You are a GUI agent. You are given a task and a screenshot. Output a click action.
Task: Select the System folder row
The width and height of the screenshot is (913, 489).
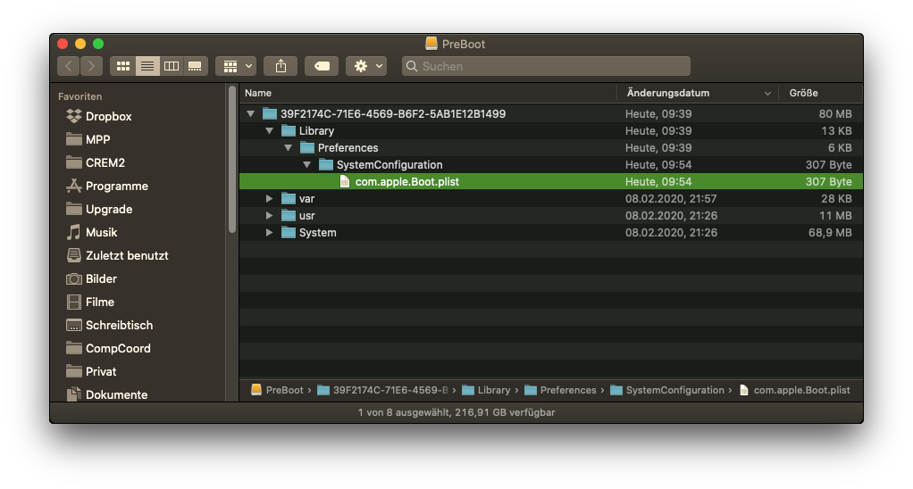551,233
